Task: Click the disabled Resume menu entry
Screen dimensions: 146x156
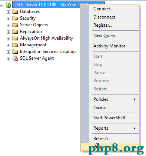Action: [110, 81]
